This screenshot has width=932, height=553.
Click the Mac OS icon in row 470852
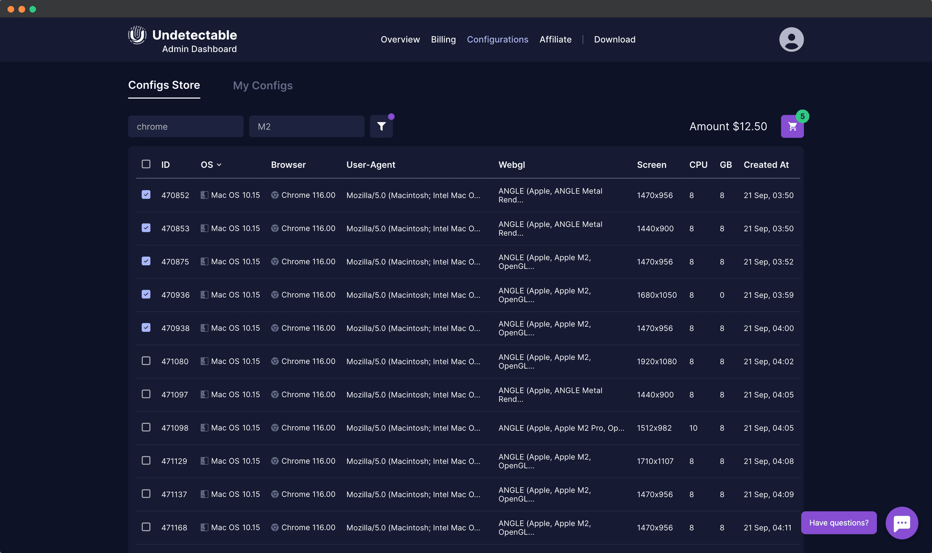point(204,195)
